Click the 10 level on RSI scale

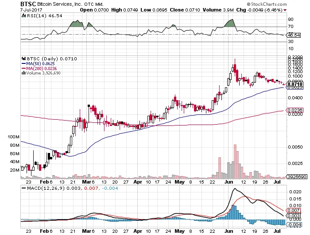pyautogui.click(x=291, y=49)
